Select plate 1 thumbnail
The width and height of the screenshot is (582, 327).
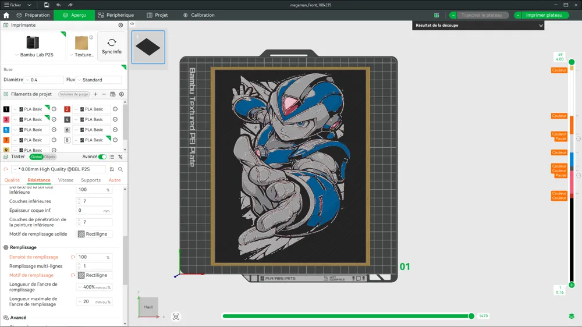(x=148, y=47)
